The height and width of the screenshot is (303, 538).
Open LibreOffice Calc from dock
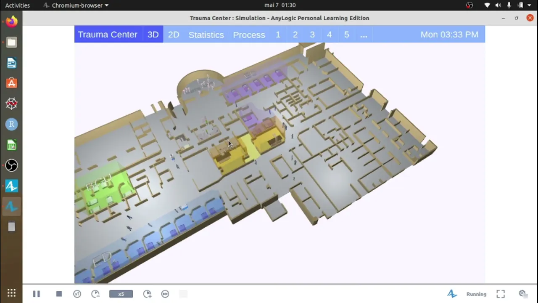click(x=11, y=145)
